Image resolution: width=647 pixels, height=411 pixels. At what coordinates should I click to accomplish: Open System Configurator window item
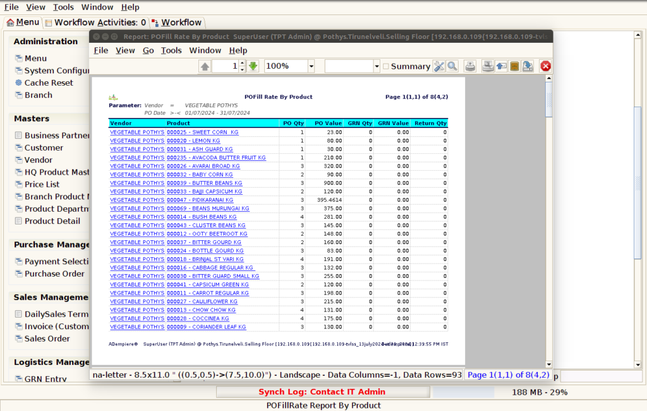point(52,71)
